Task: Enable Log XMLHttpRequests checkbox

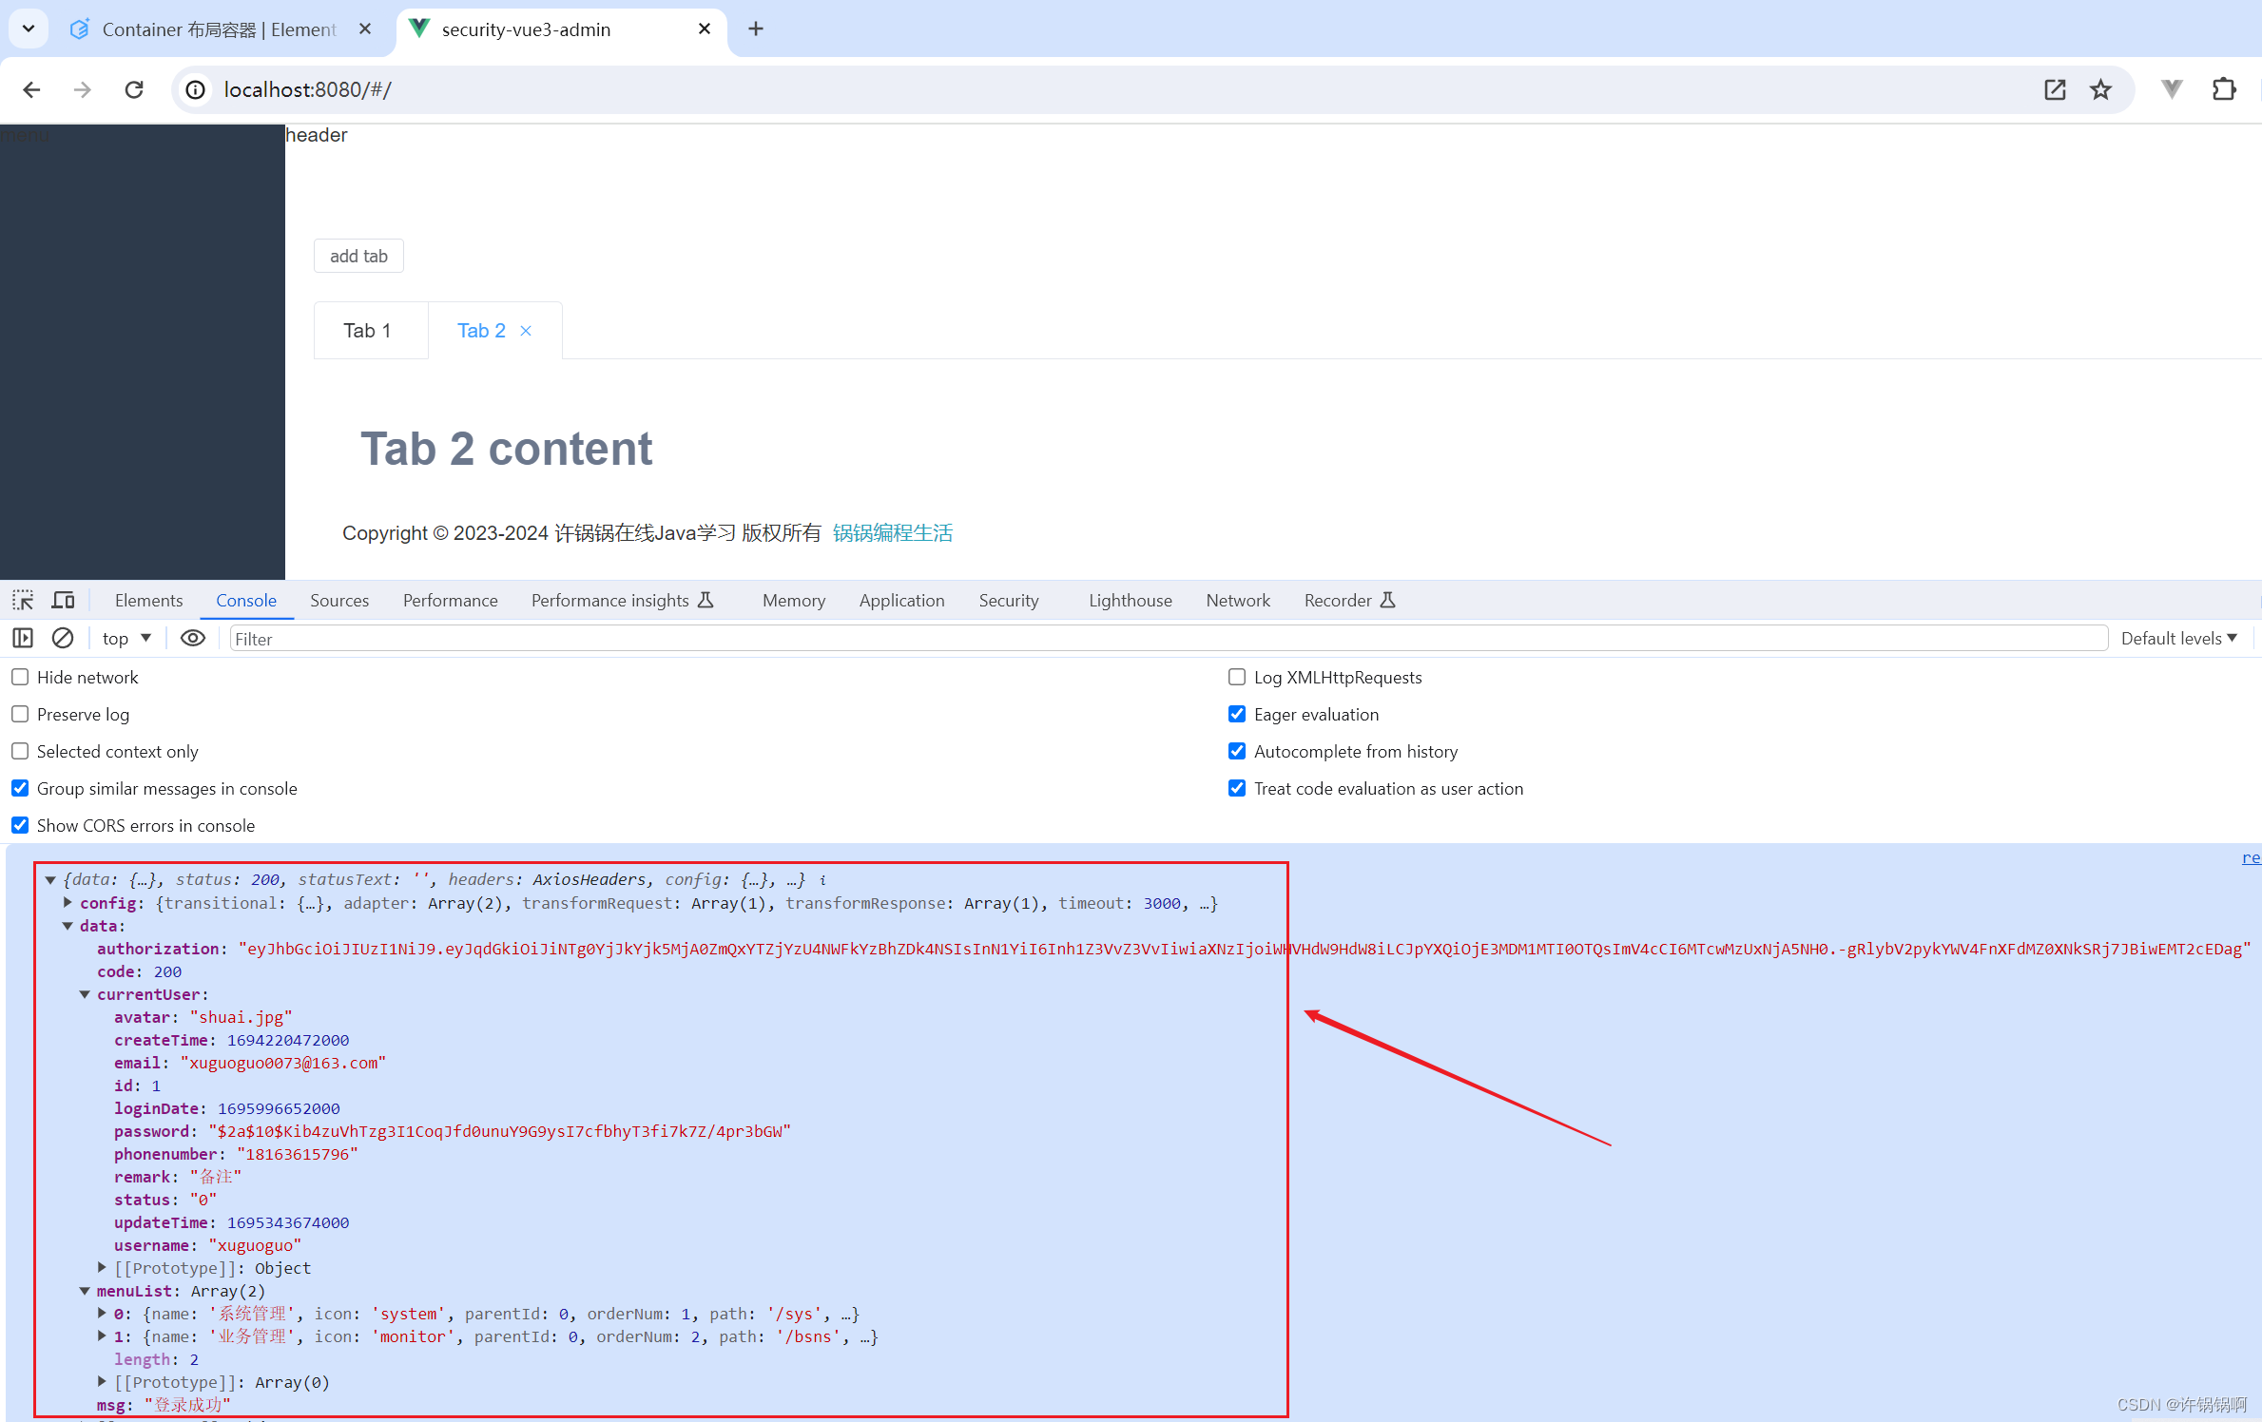Action: 1237,677
